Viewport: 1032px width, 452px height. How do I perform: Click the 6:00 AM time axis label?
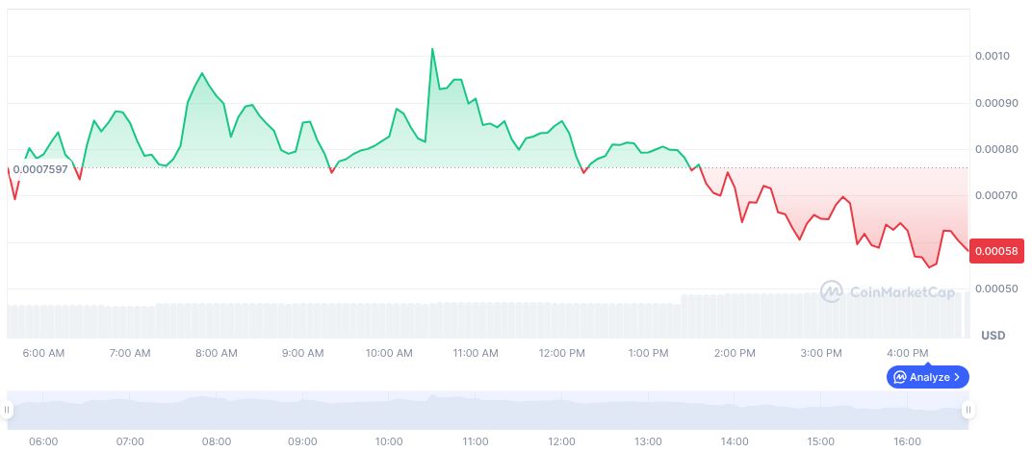pyautogui.click(x=43, y=353)
